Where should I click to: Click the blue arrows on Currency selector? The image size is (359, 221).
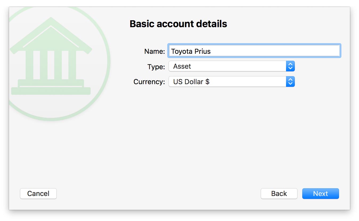(290, 82)
